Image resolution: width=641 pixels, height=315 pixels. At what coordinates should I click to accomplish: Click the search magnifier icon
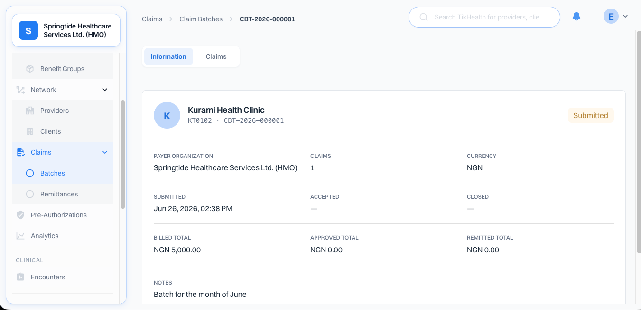424,17
